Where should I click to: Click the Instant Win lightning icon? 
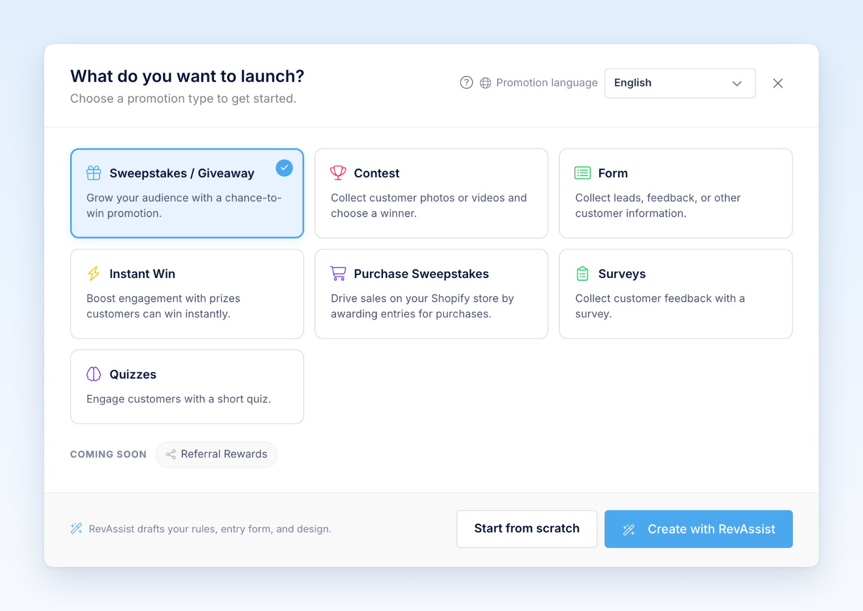click(x=94, y=274)
